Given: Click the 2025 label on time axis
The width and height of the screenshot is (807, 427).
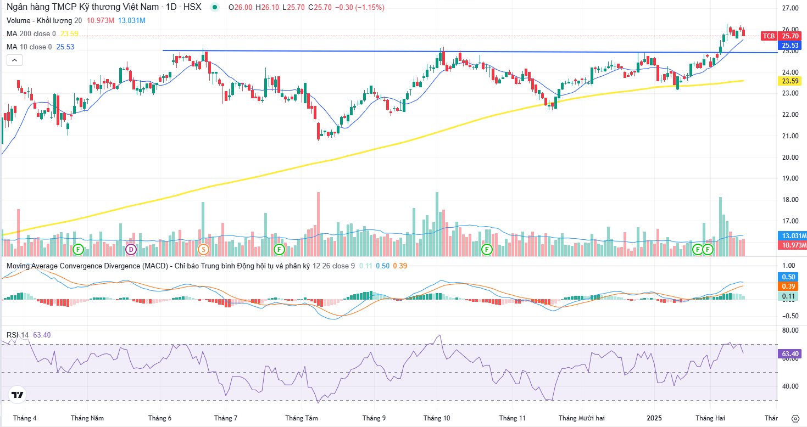Looking at the screenshot, I should [654, 418].
